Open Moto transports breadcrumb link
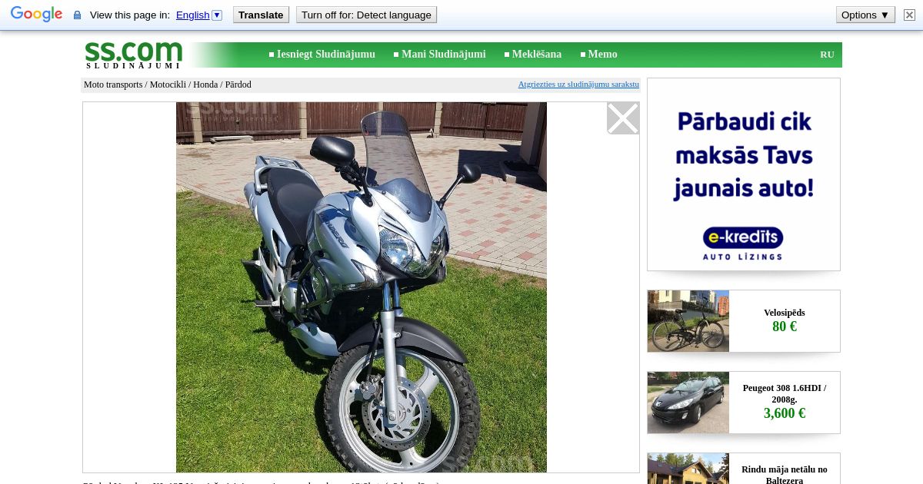The height and width of the screenshot is (484, 923). (x=113, y=85)
